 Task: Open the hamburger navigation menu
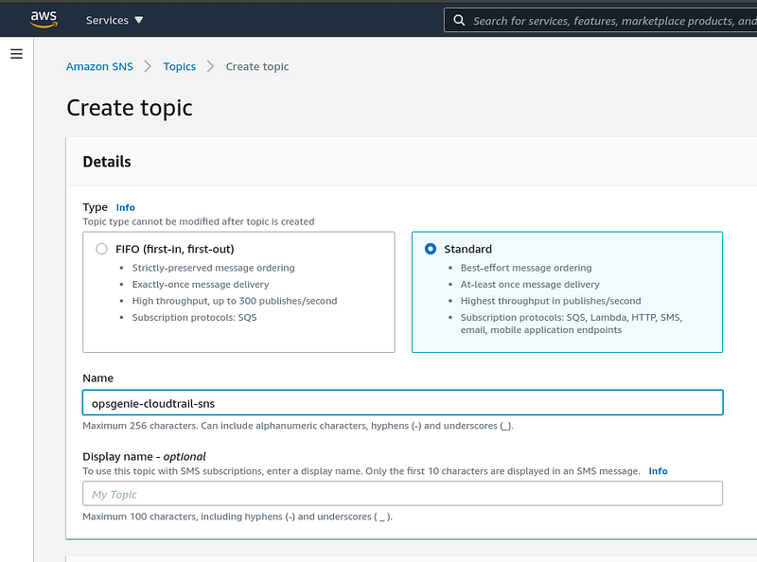click(16, 54)
